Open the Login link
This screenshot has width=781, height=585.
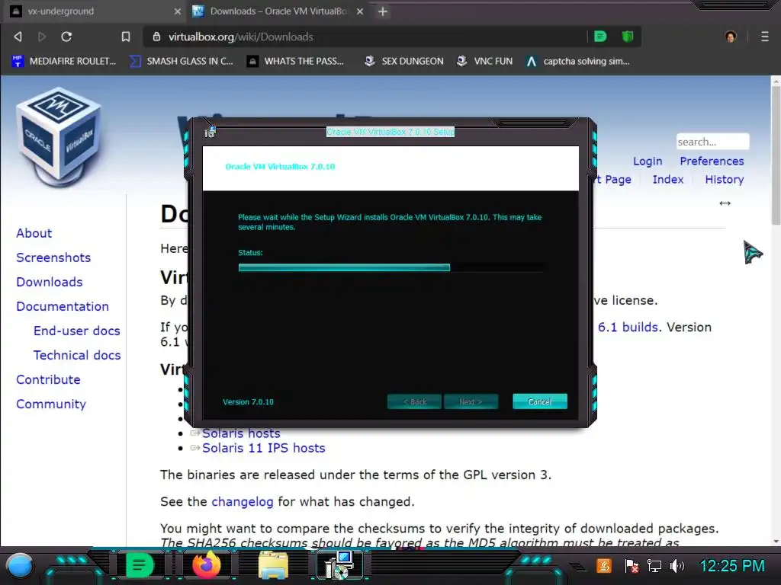click(x=648, y=161)
